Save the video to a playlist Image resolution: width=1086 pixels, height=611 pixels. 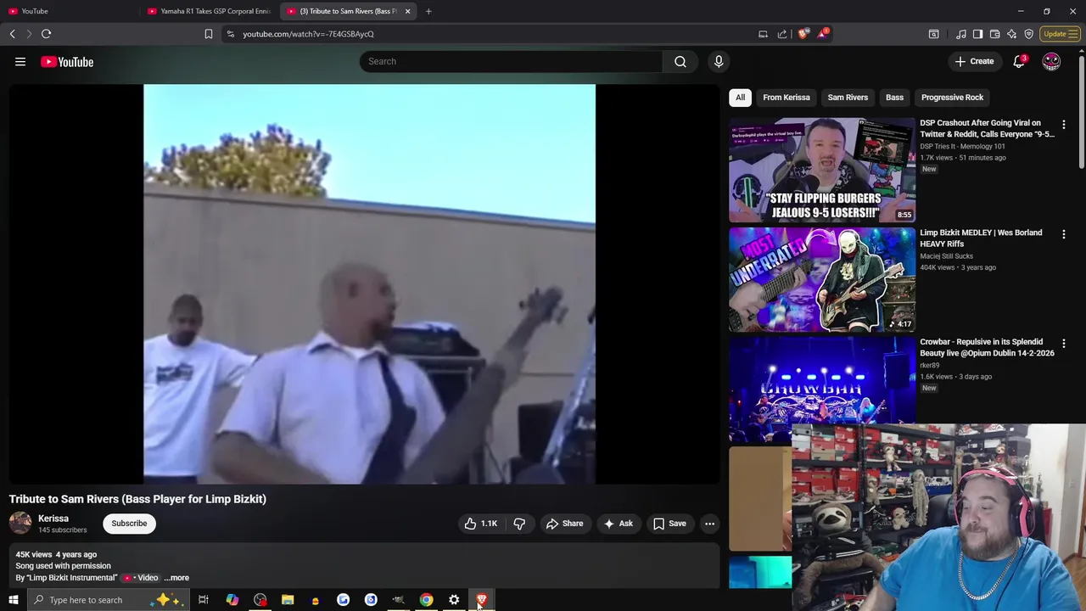(x=669, y=524)
